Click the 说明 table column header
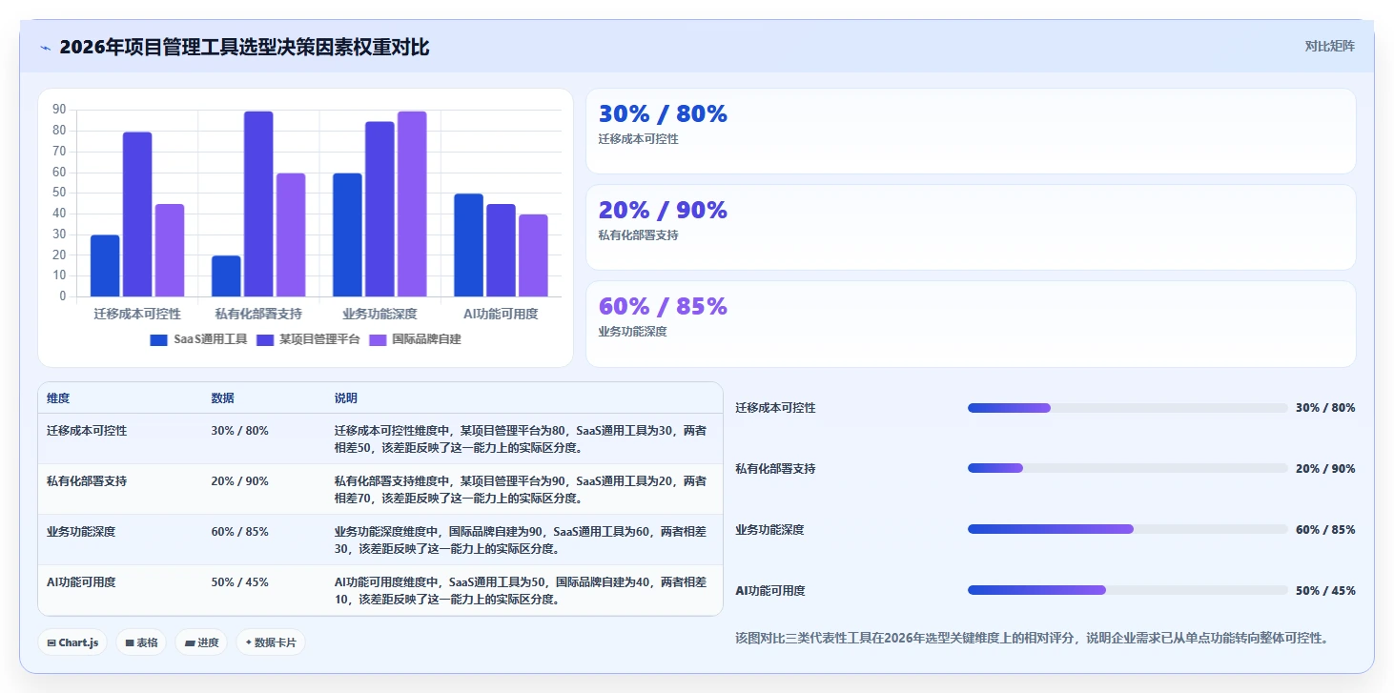The height and width of the screenshot is (693, 1394). (x=346, y=397)
